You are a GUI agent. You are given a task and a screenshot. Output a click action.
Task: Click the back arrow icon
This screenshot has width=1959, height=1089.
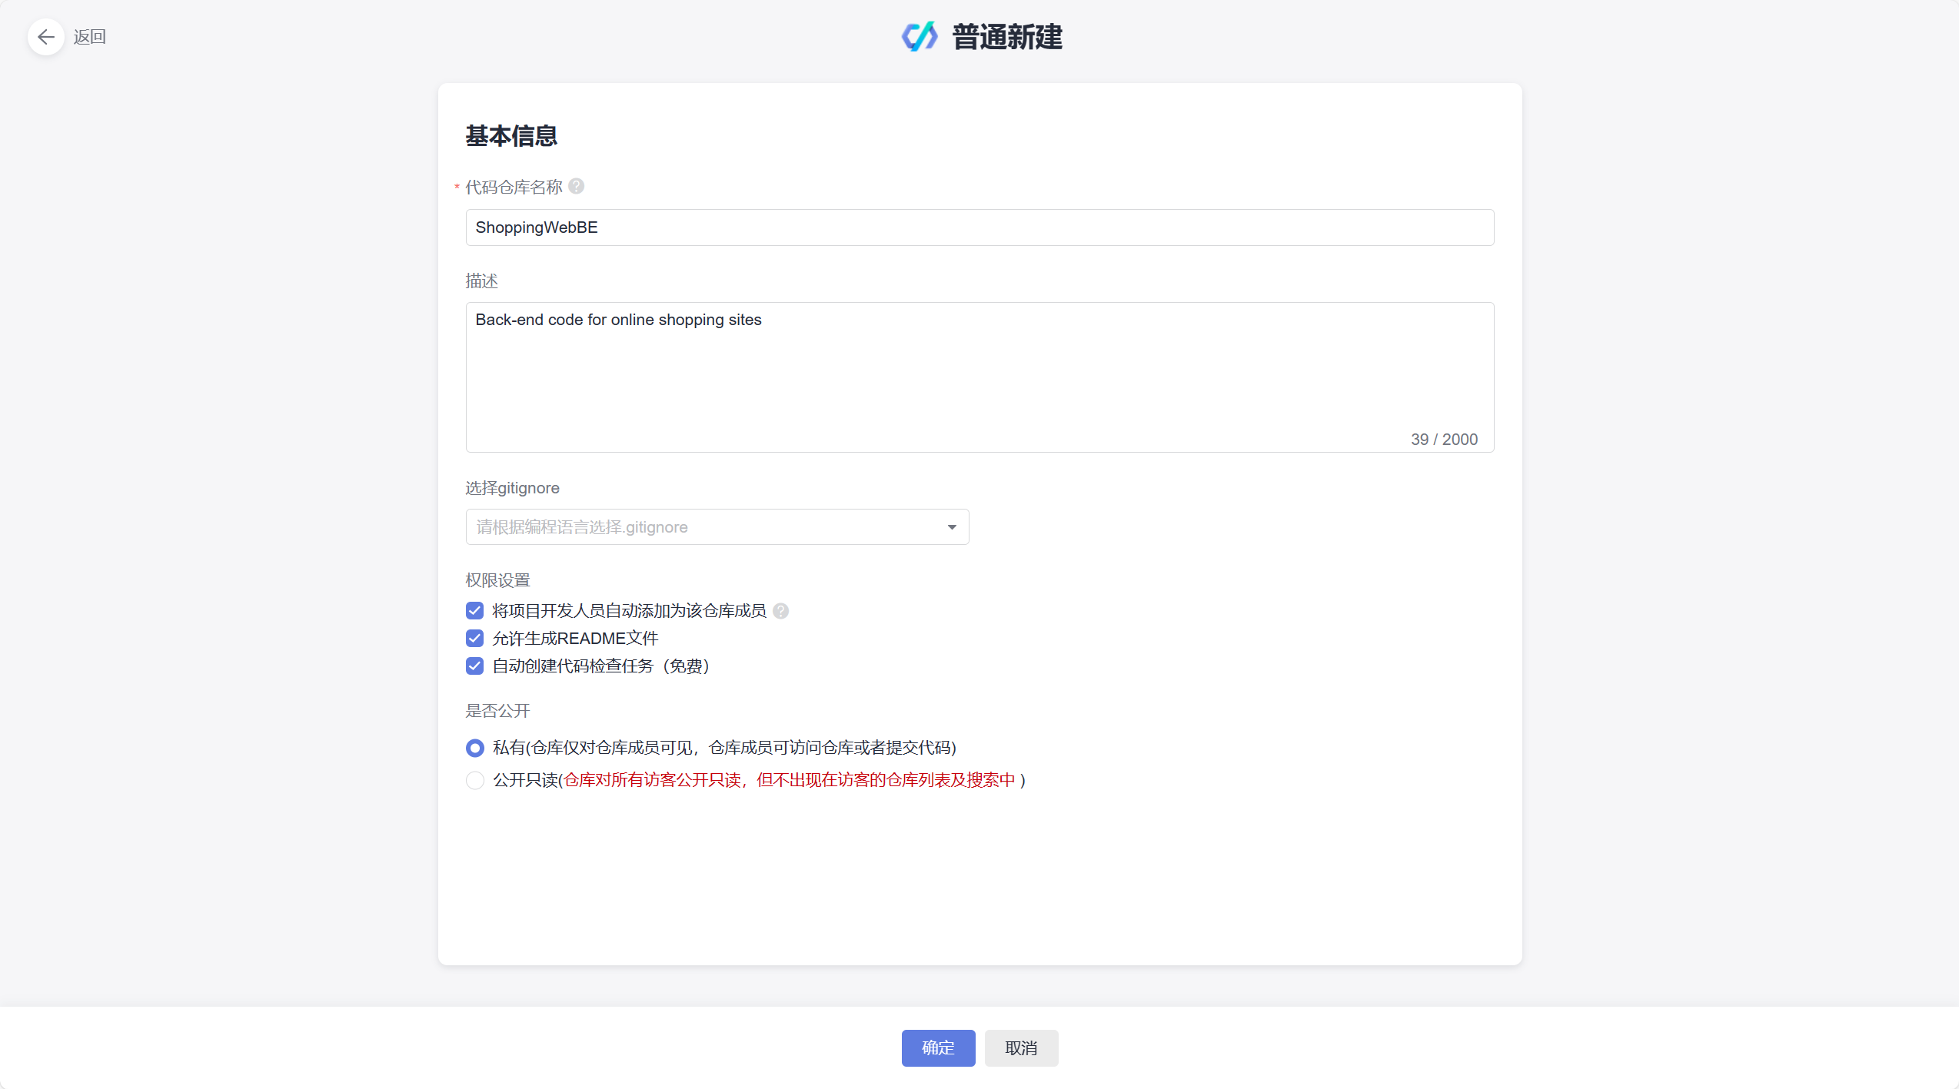pos(46,37)
